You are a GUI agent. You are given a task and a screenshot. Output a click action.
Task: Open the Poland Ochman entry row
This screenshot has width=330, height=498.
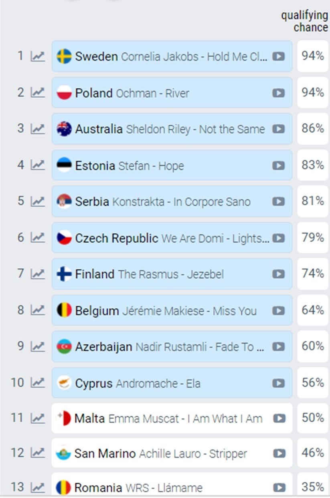[172, 93]
